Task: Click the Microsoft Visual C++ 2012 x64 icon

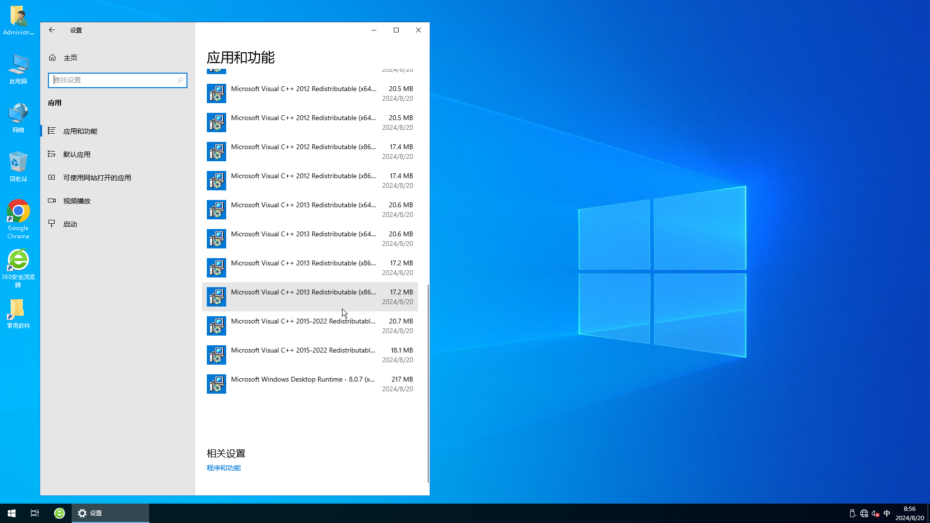Action: click(217, 93)
